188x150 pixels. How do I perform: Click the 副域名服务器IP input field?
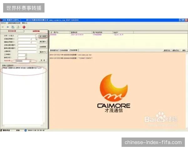click(27, 48)
